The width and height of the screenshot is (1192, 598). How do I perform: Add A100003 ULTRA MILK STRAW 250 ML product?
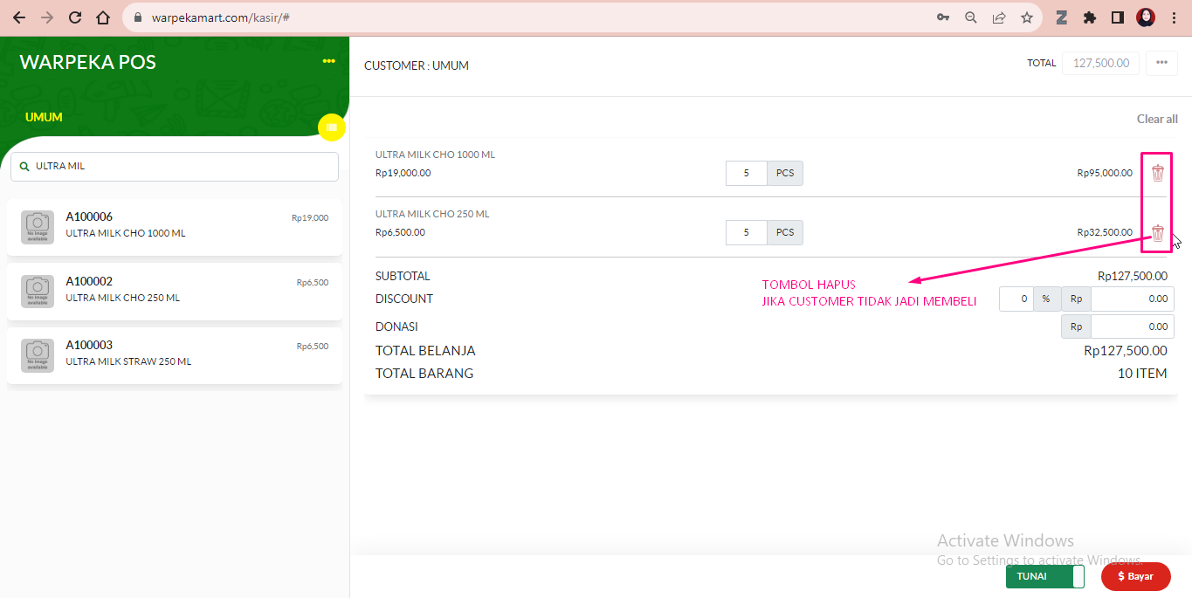point(175,354)
